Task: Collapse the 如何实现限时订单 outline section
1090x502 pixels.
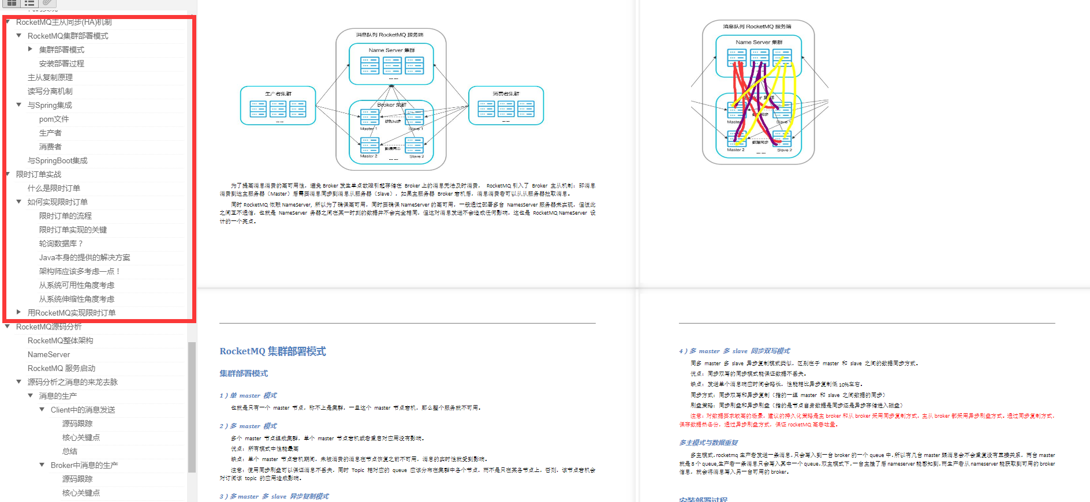Action: 19,202
